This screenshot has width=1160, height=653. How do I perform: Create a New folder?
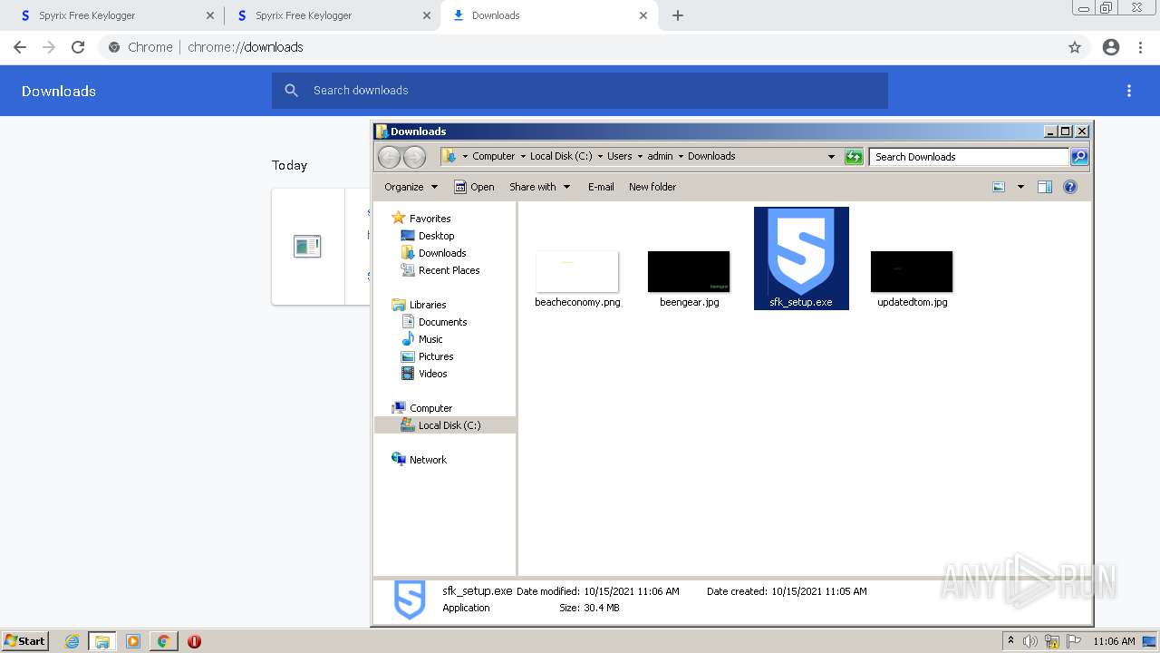(652, 187)
